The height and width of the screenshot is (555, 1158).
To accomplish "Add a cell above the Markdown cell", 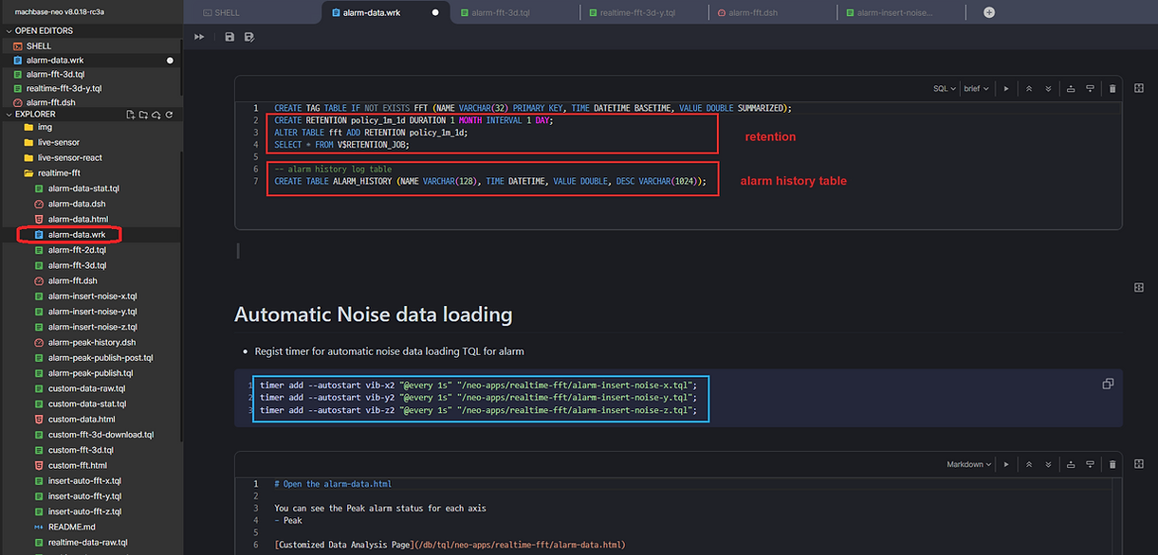I will [1073, 464].
